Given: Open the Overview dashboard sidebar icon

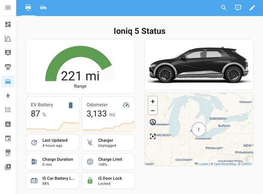Looking at the screenshot, I should [8, 24].
